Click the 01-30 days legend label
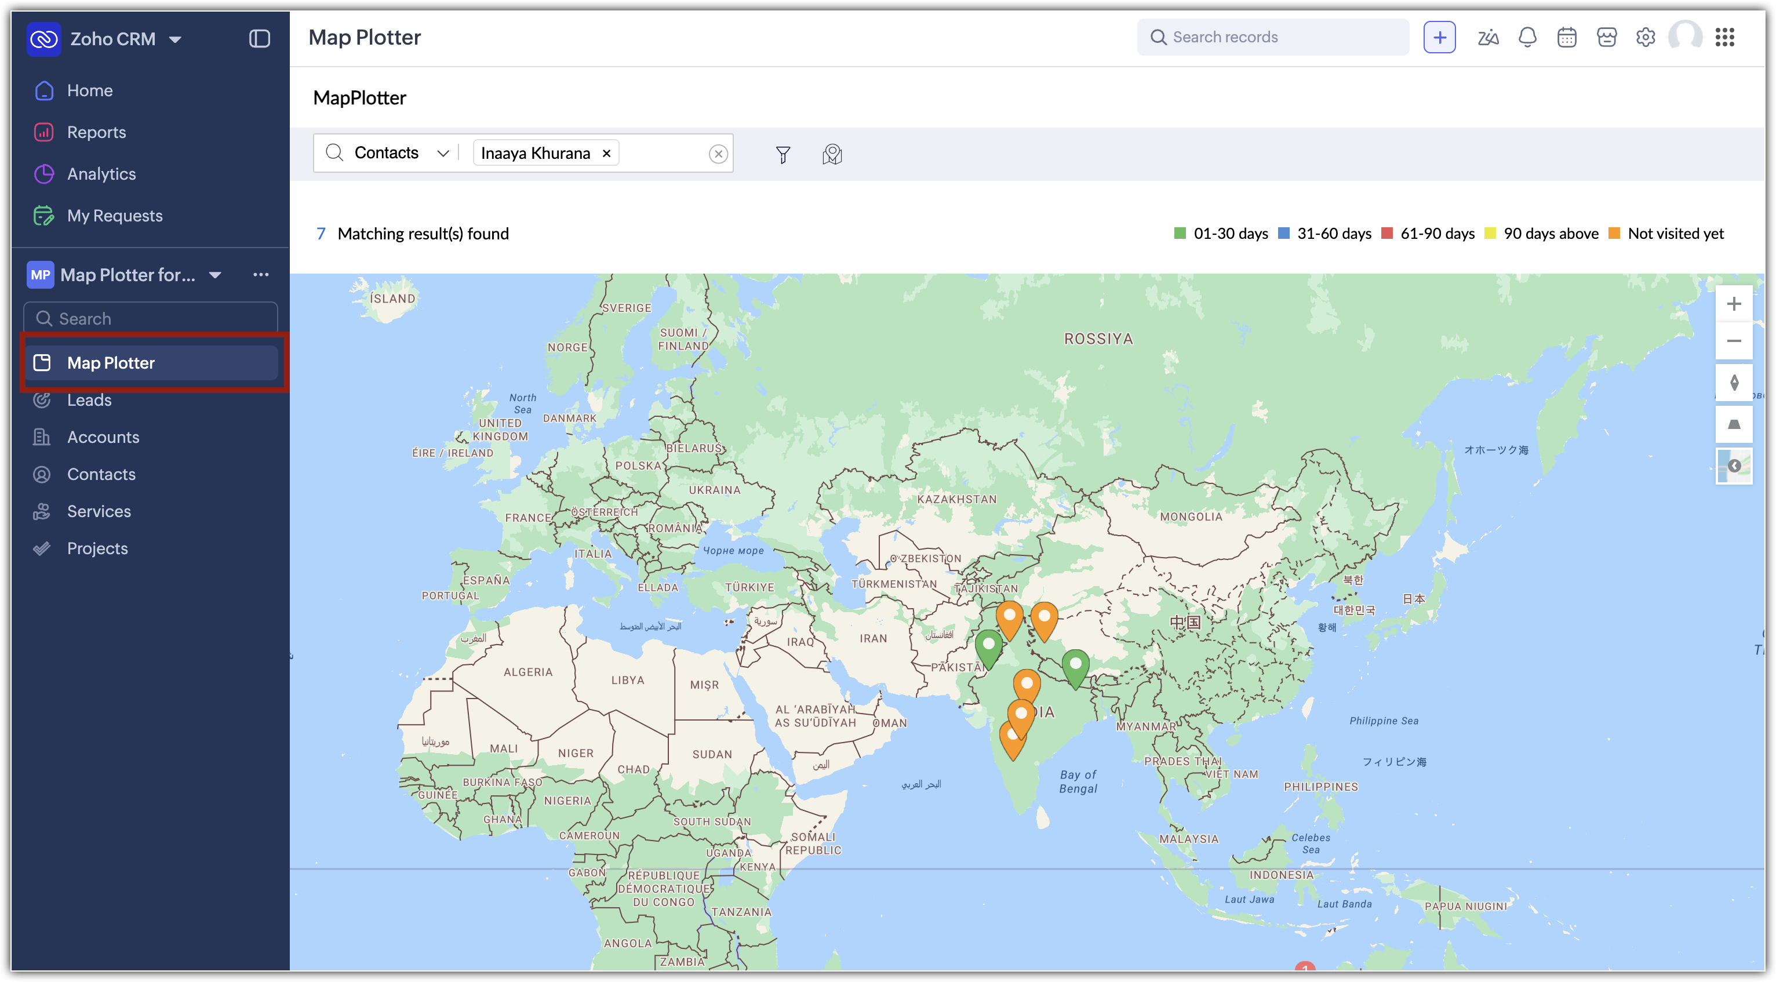Screen dimensions: 1776x982 coord(1231,234)
